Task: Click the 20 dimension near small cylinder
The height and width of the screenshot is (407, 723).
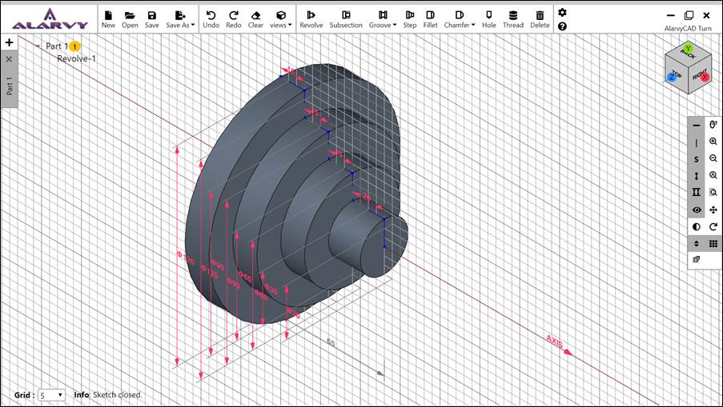Action: [366, 197]
